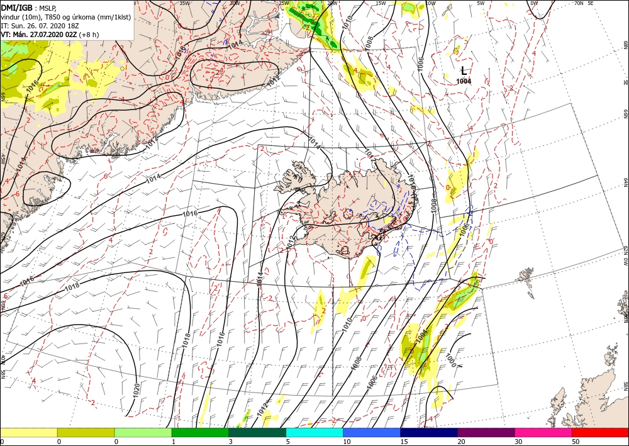Click the pink 30 mm legend swatch

click(x=543, y=432)
